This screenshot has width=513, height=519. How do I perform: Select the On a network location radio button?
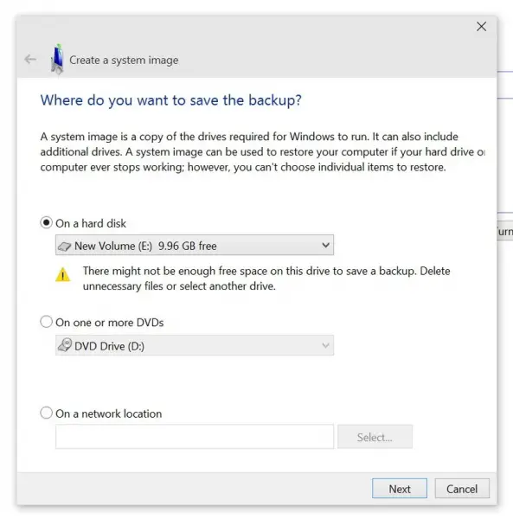(x=47, y=413)
